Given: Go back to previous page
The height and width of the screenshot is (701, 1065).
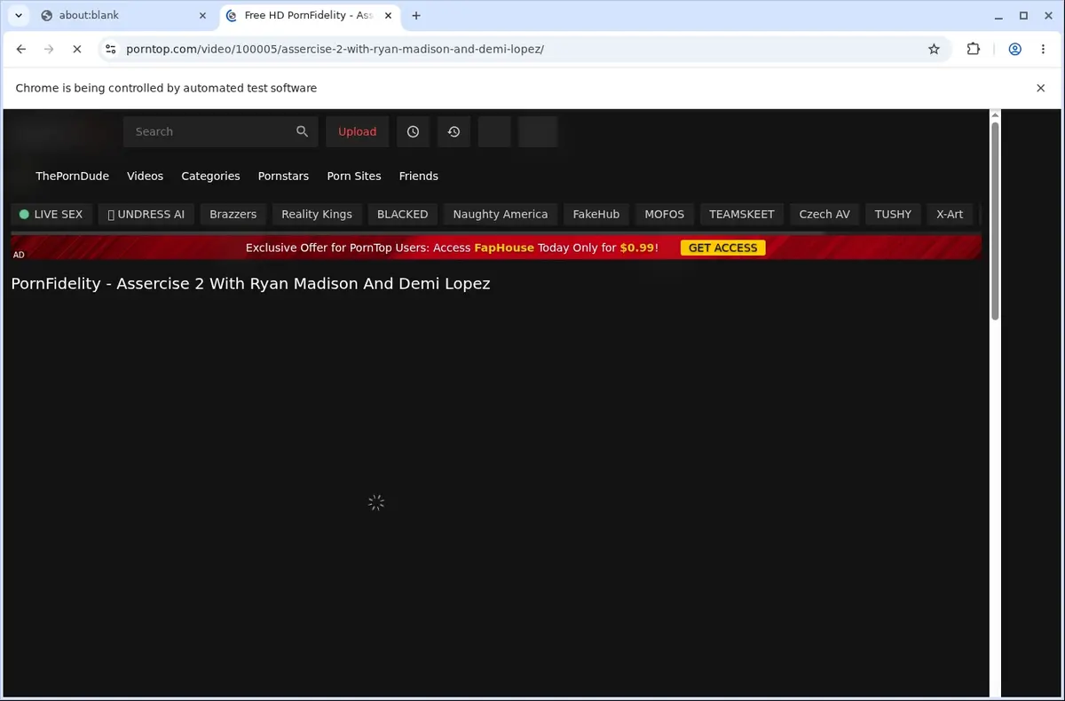Looking at the screenshot, I should [x=21, y=49].
